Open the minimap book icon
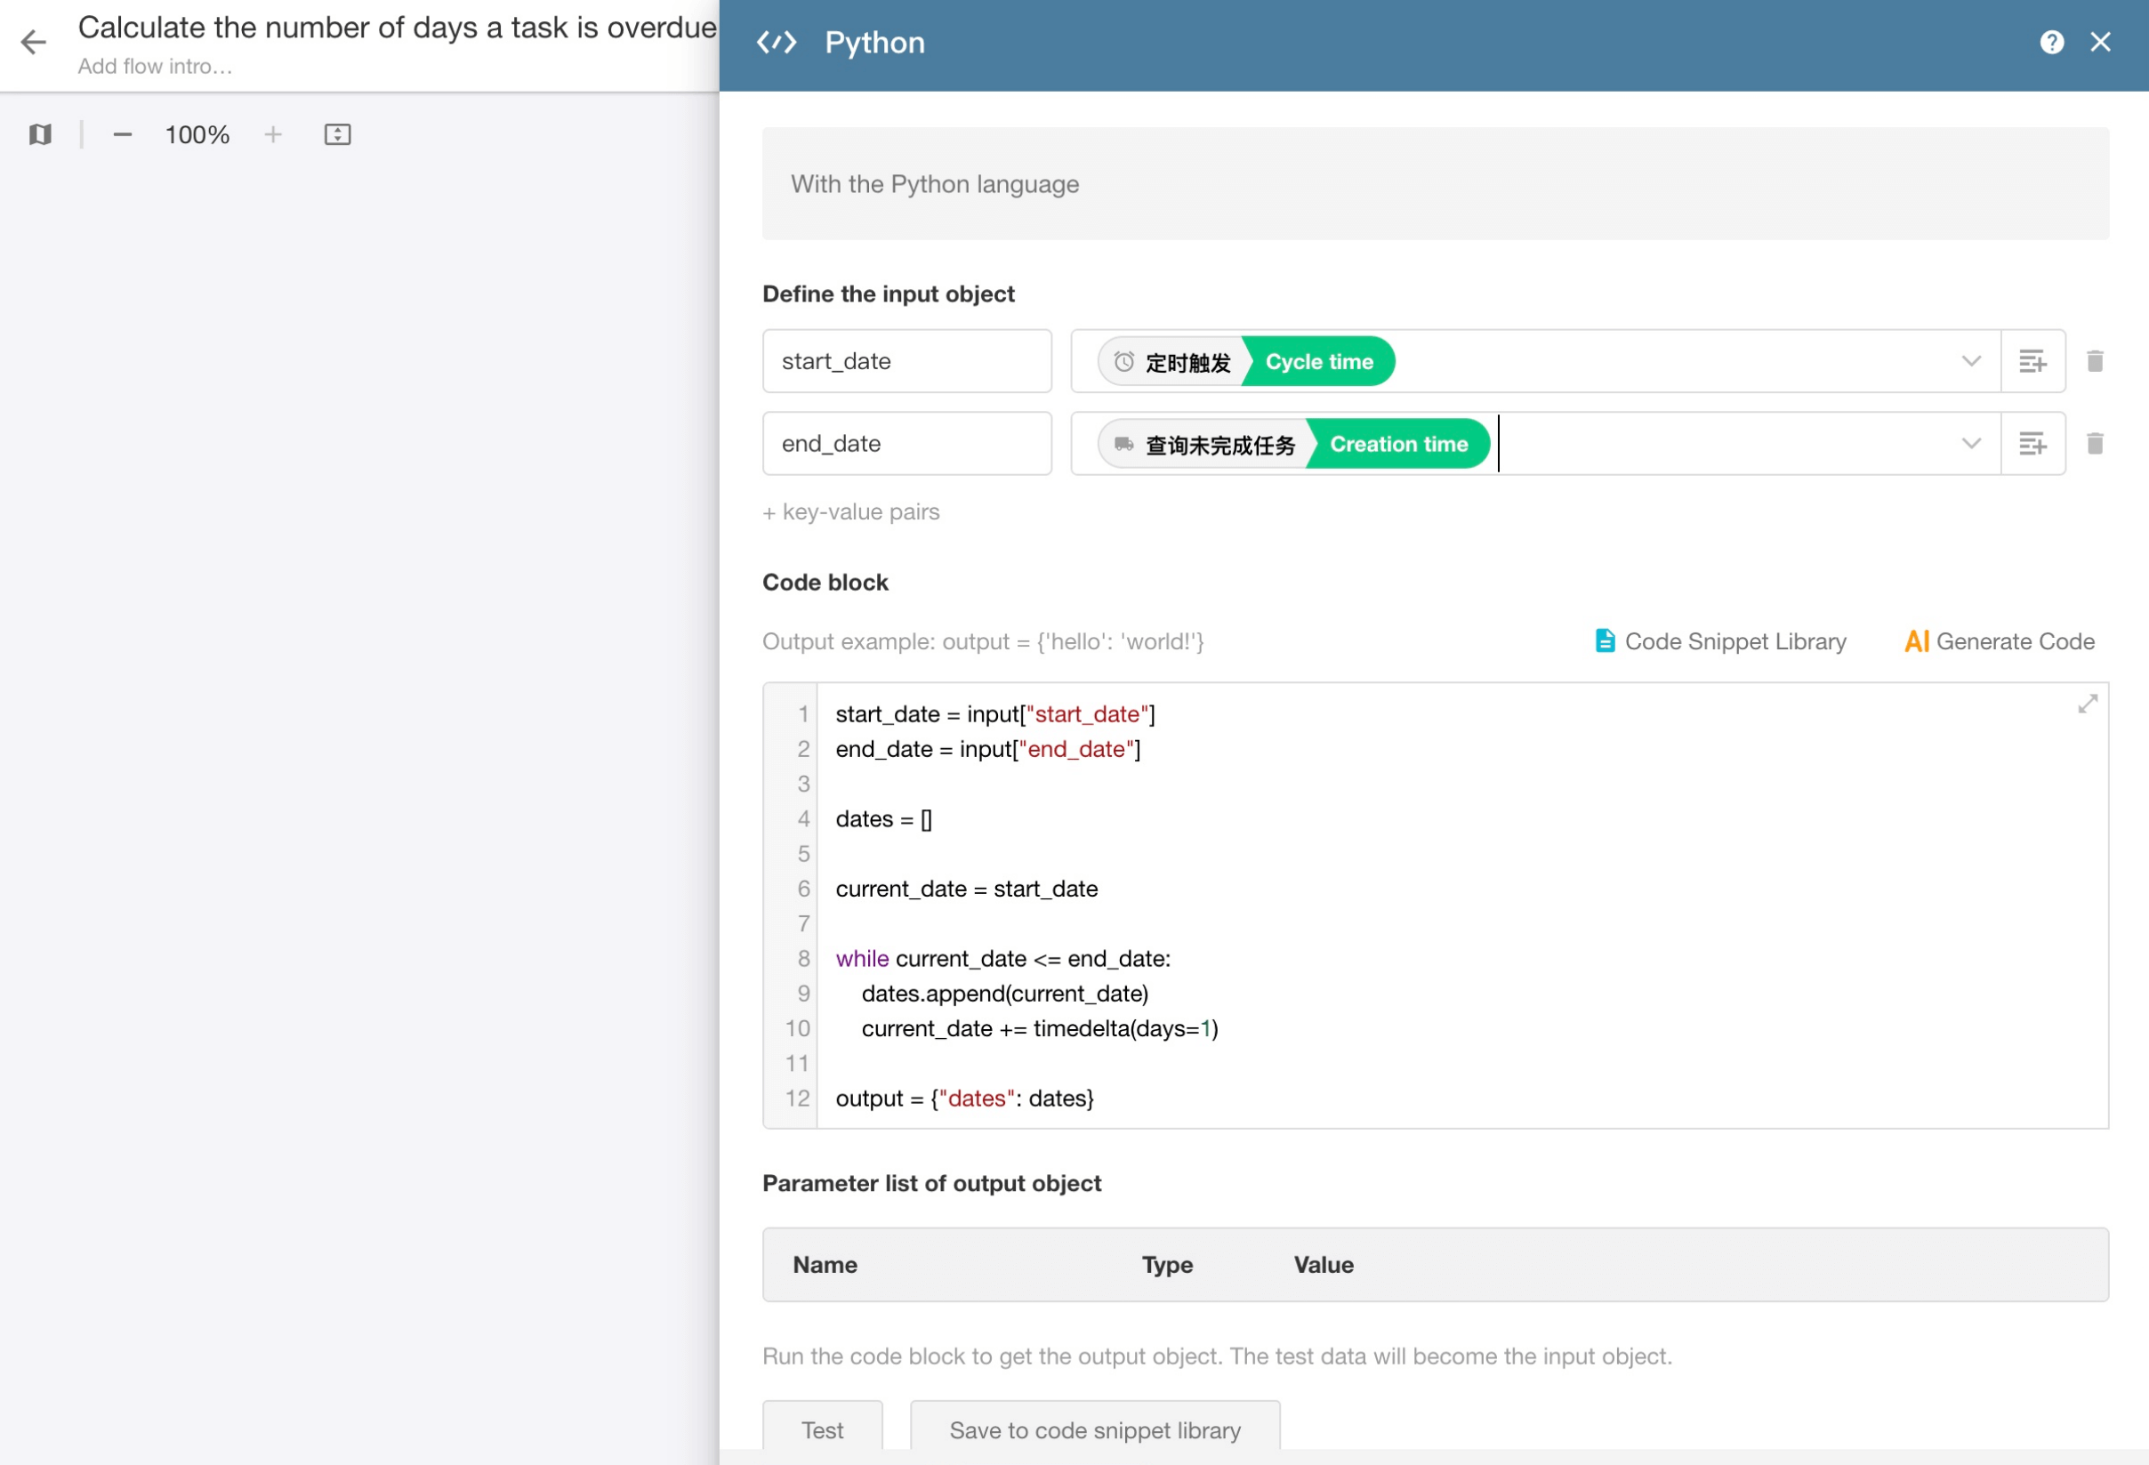Screen dimensions: 2149x1465 pos(40,135)
